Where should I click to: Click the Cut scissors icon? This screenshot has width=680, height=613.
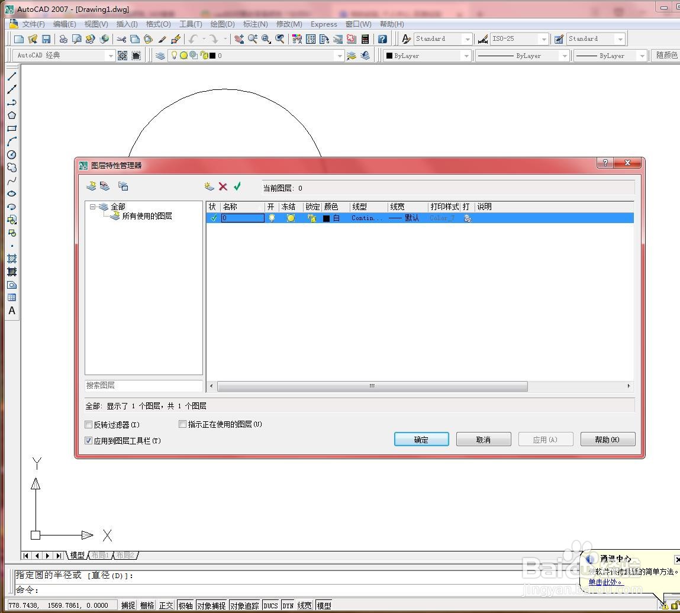pyautogui.click(x=121, y=39)
